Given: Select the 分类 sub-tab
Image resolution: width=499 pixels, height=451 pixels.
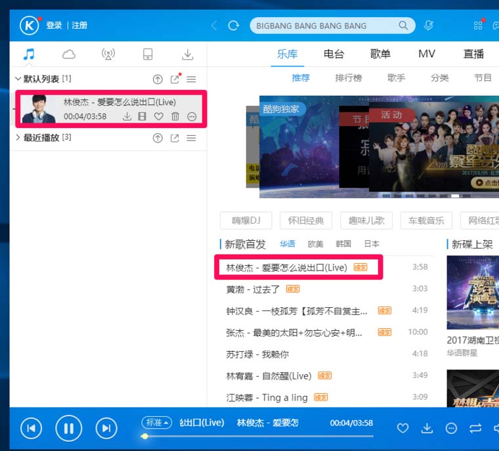Looking at the screenshot, I should point(440,77).
